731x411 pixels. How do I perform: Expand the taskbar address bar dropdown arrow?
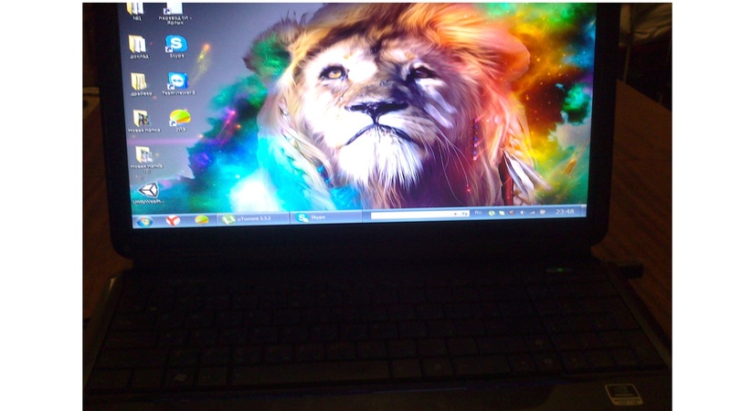455,214
